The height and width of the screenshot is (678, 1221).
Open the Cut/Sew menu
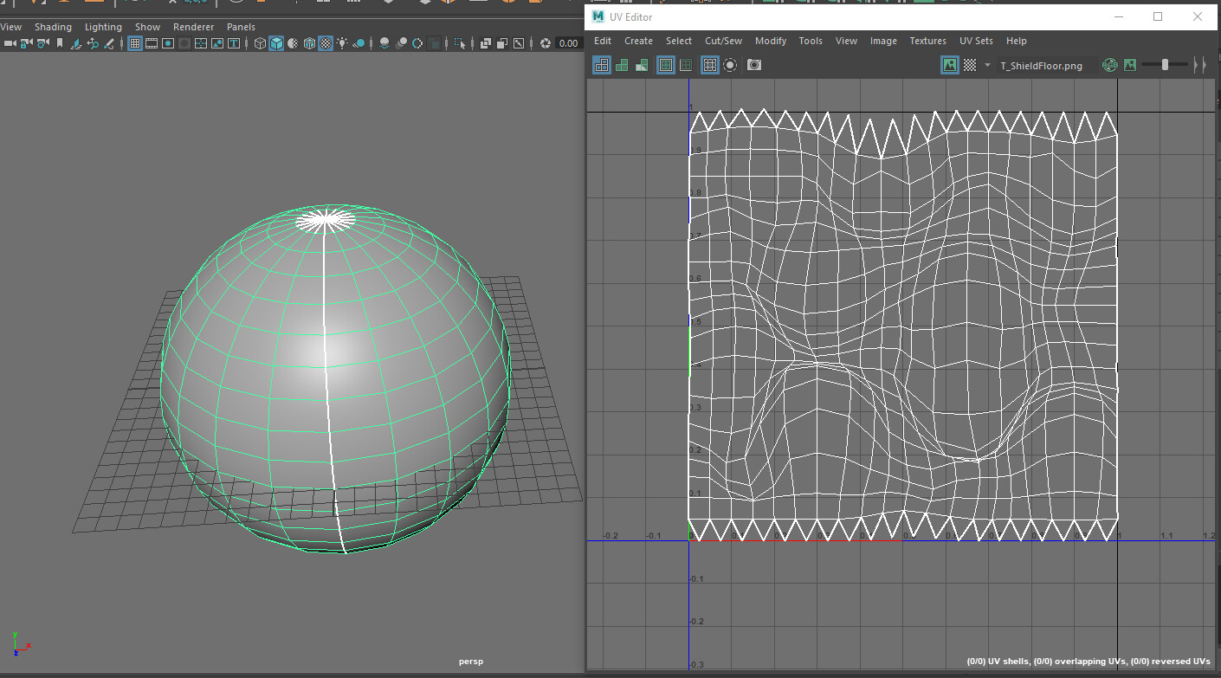723,41
